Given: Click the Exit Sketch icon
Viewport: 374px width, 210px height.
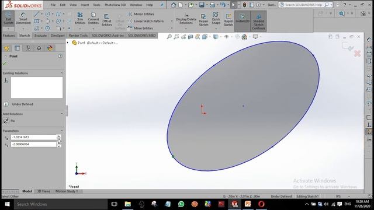Looking at the screenshot, I should 8,18.
